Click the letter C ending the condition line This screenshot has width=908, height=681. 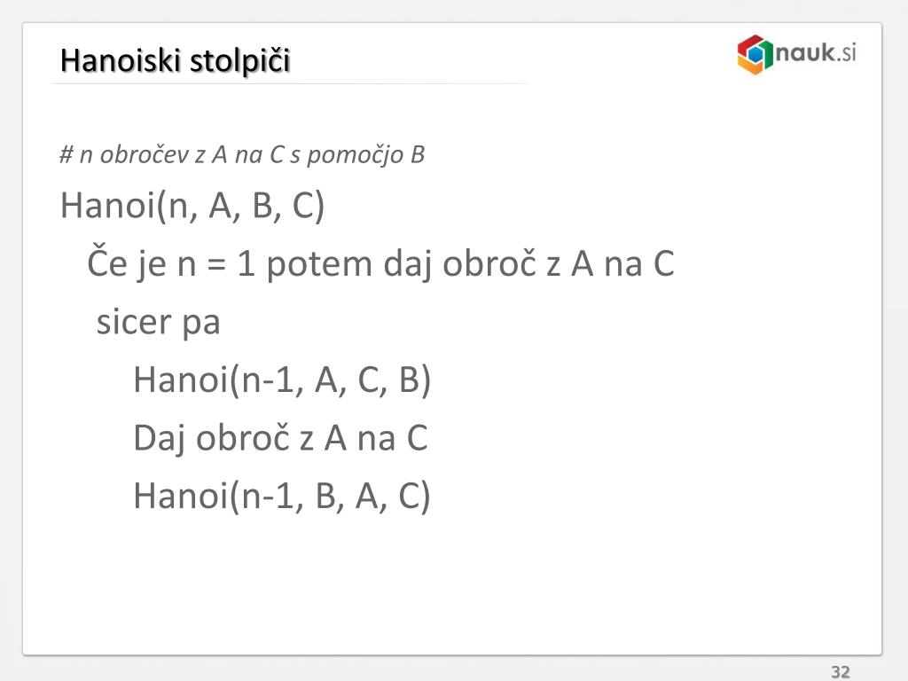point(663,264)
